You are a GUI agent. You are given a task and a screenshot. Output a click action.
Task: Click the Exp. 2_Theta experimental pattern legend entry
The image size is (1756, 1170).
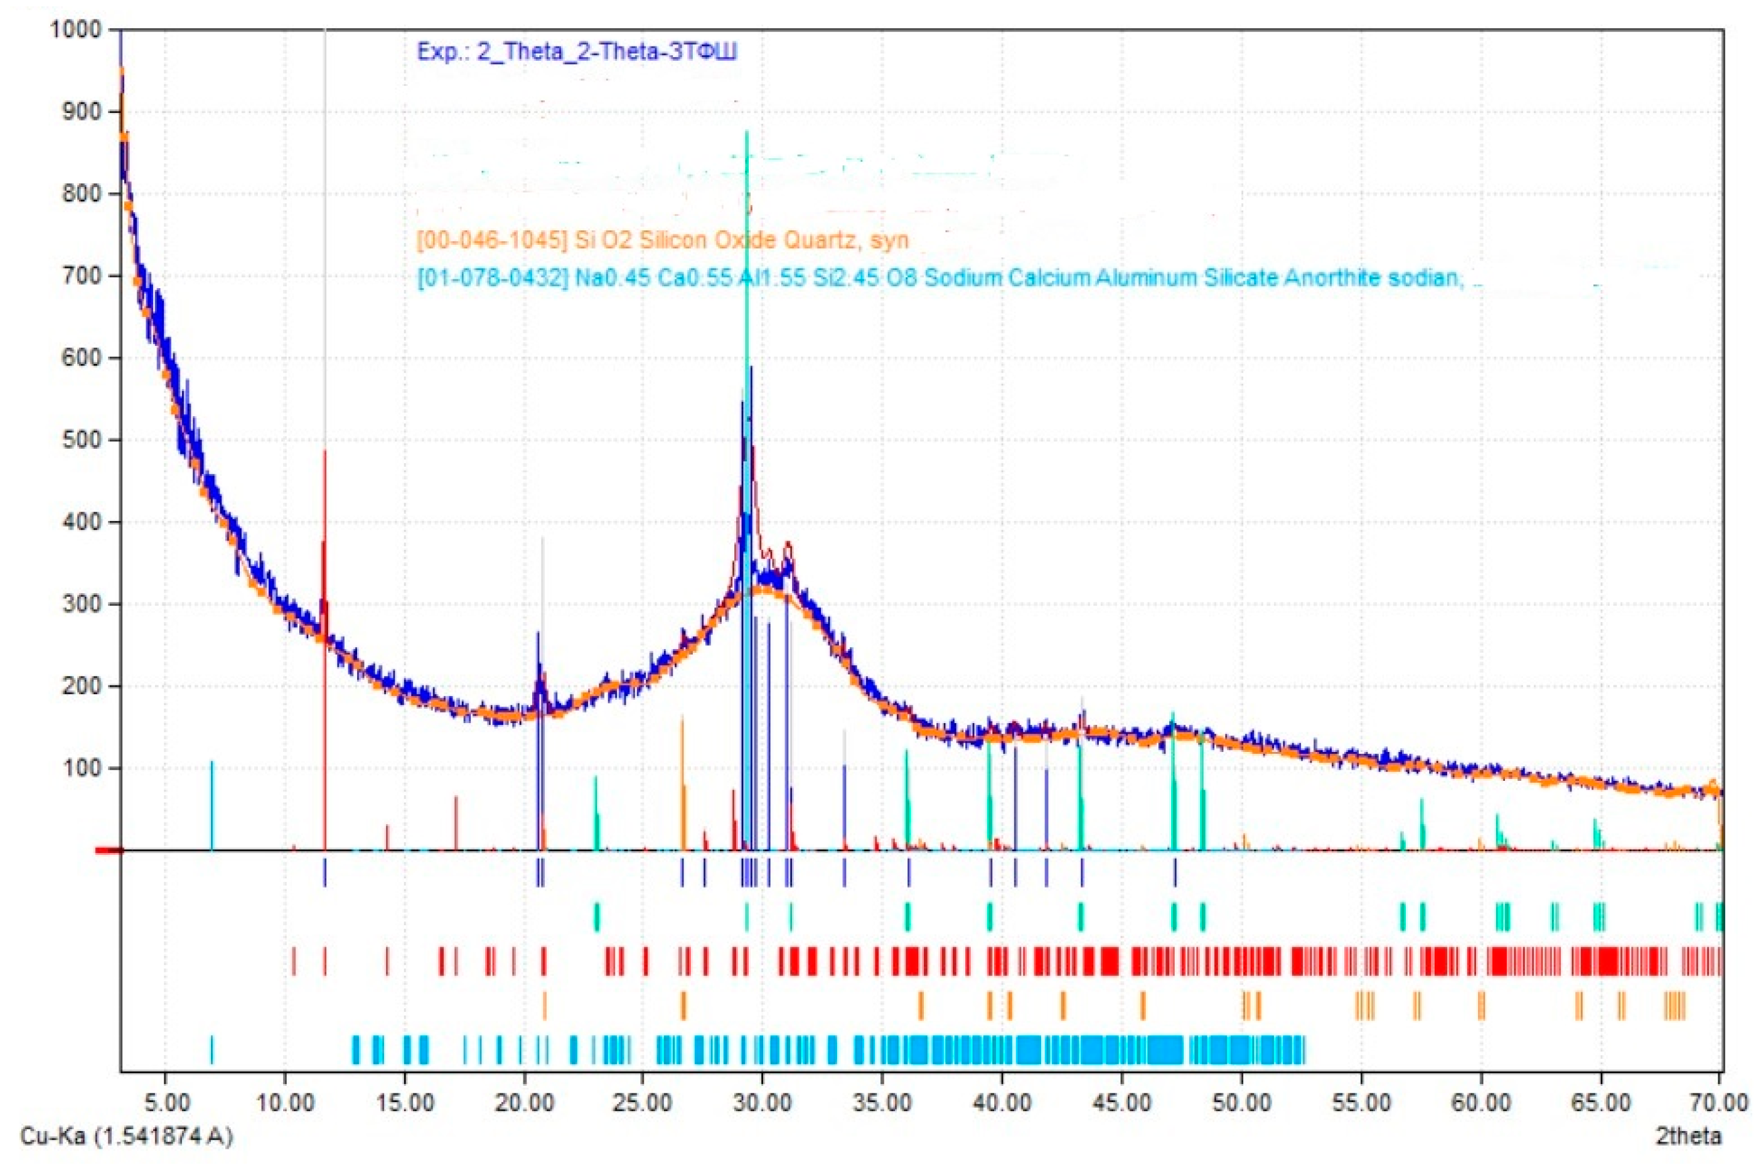(576, 52)
